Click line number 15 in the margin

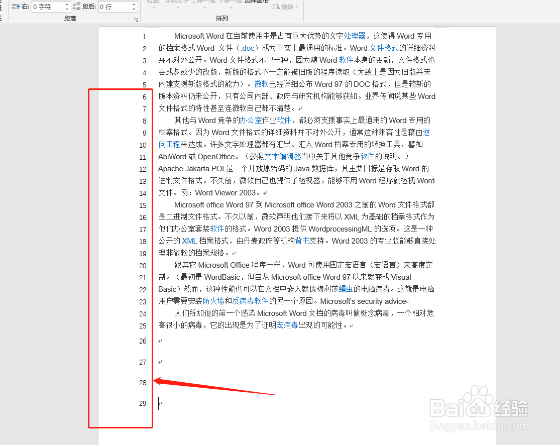click(x=143, y=206)
